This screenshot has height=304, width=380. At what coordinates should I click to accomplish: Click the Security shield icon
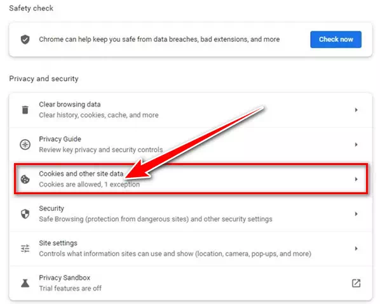[x=25, y=214]
